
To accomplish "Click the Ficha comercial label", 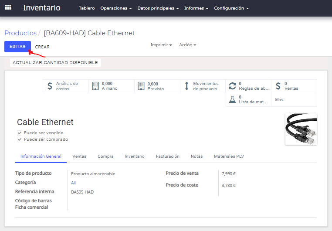I will pos(31,207).
